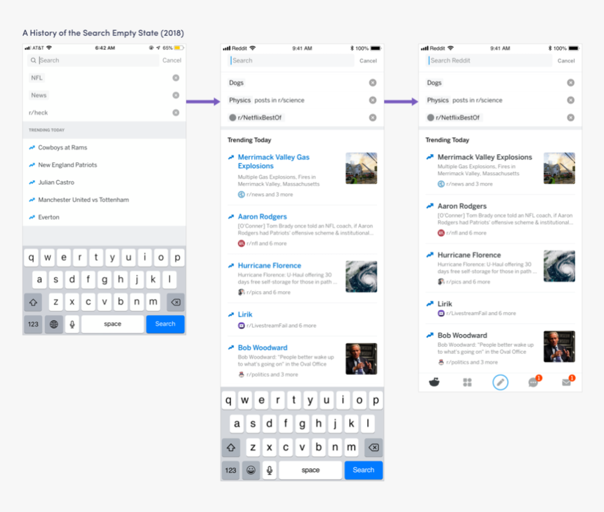Remove NFL recent search in left phone
This screenshot has height=512, width=604.
point(176,78)
